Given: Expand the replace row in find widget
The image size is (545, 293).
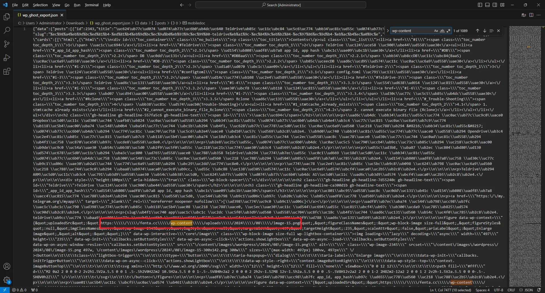Looking at the screenshot, I should point(388,30).
